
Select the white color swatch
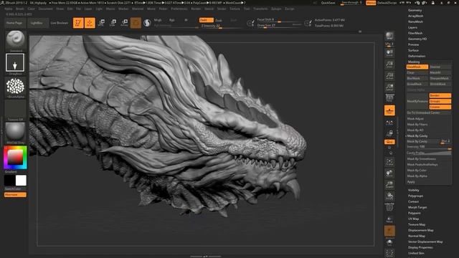click(x=21, y=181)
